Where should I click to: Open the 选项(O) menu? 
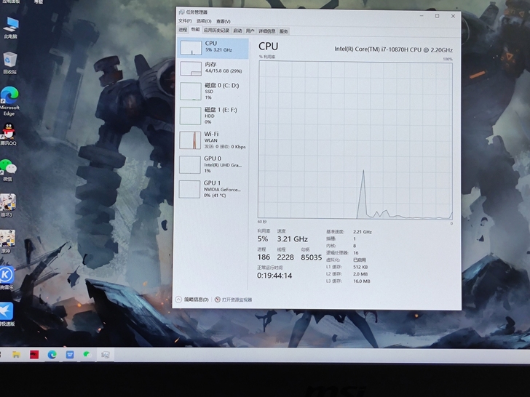pos(204,21)
